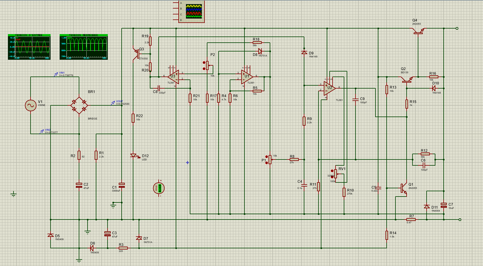Select the D10 1N4148 diode
The width and height of the screenshot is (483, 266).
pos(434,88)
